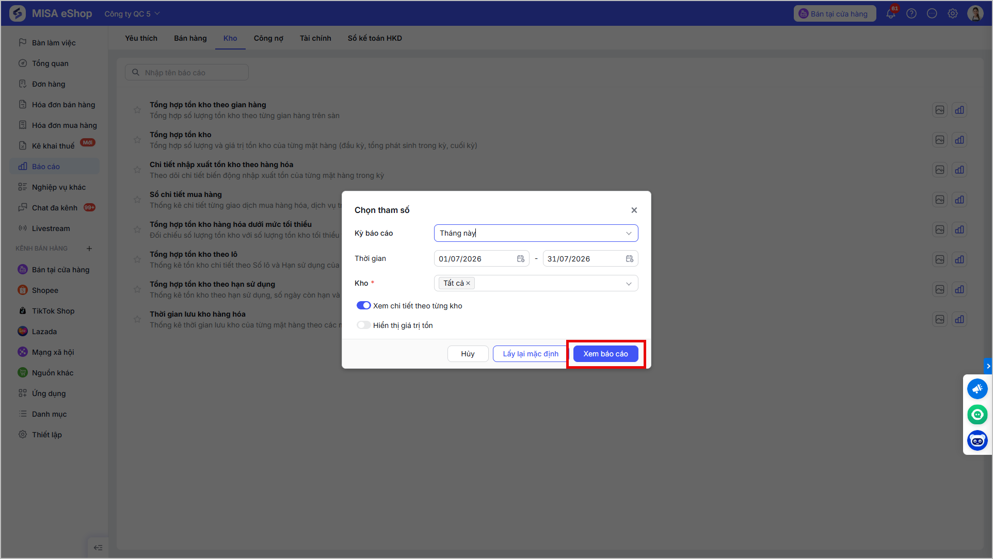This screenshot has height=559, width=993.
Task: Click chart icon for Tổng hợp tồn kho
Action: (959, 140)
